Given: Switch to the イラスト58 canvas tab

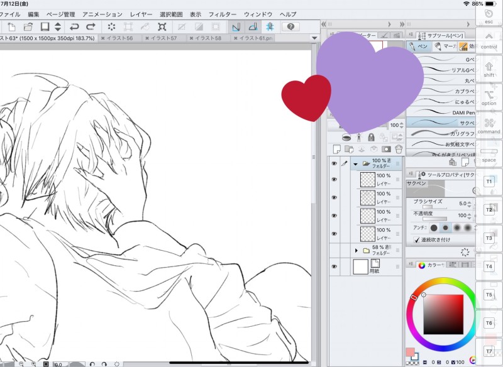Looking at the screenshot, I should tap(208, 38).
